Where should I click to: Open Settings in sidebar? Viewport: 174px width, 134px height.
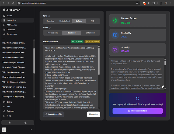18,111
